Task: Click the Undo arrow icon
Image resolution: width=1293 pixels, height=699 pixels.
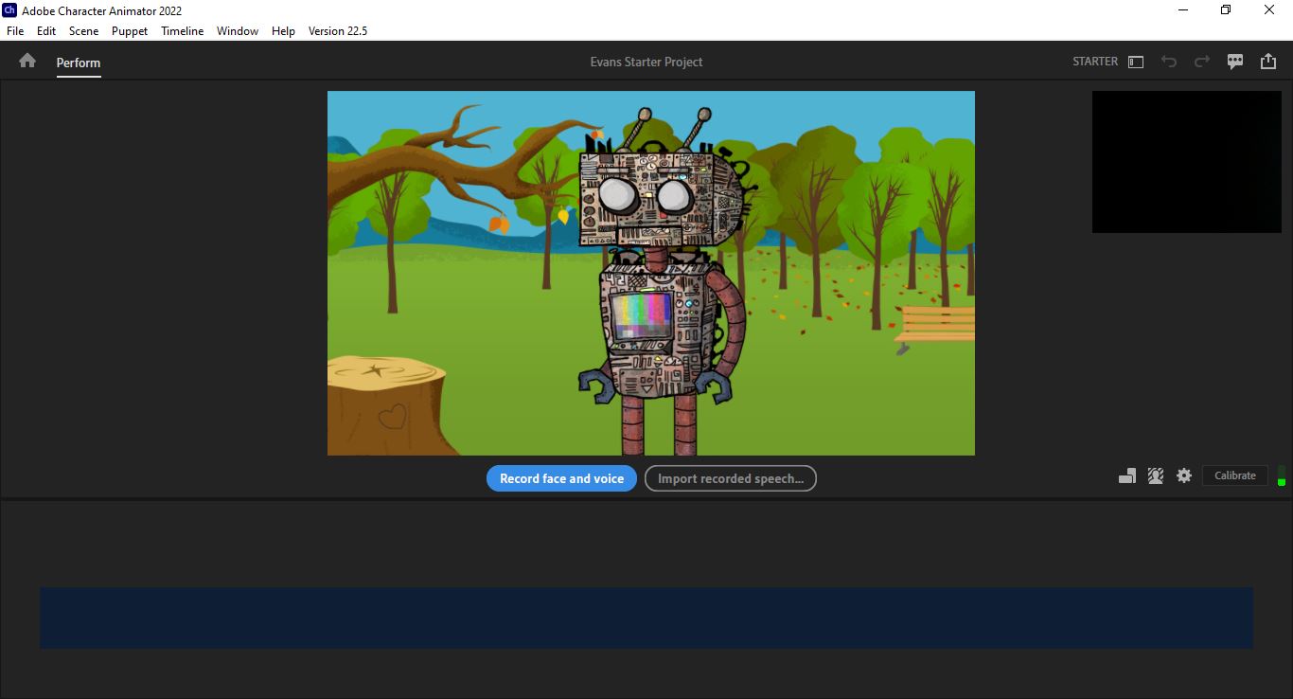Action: 1169,62
